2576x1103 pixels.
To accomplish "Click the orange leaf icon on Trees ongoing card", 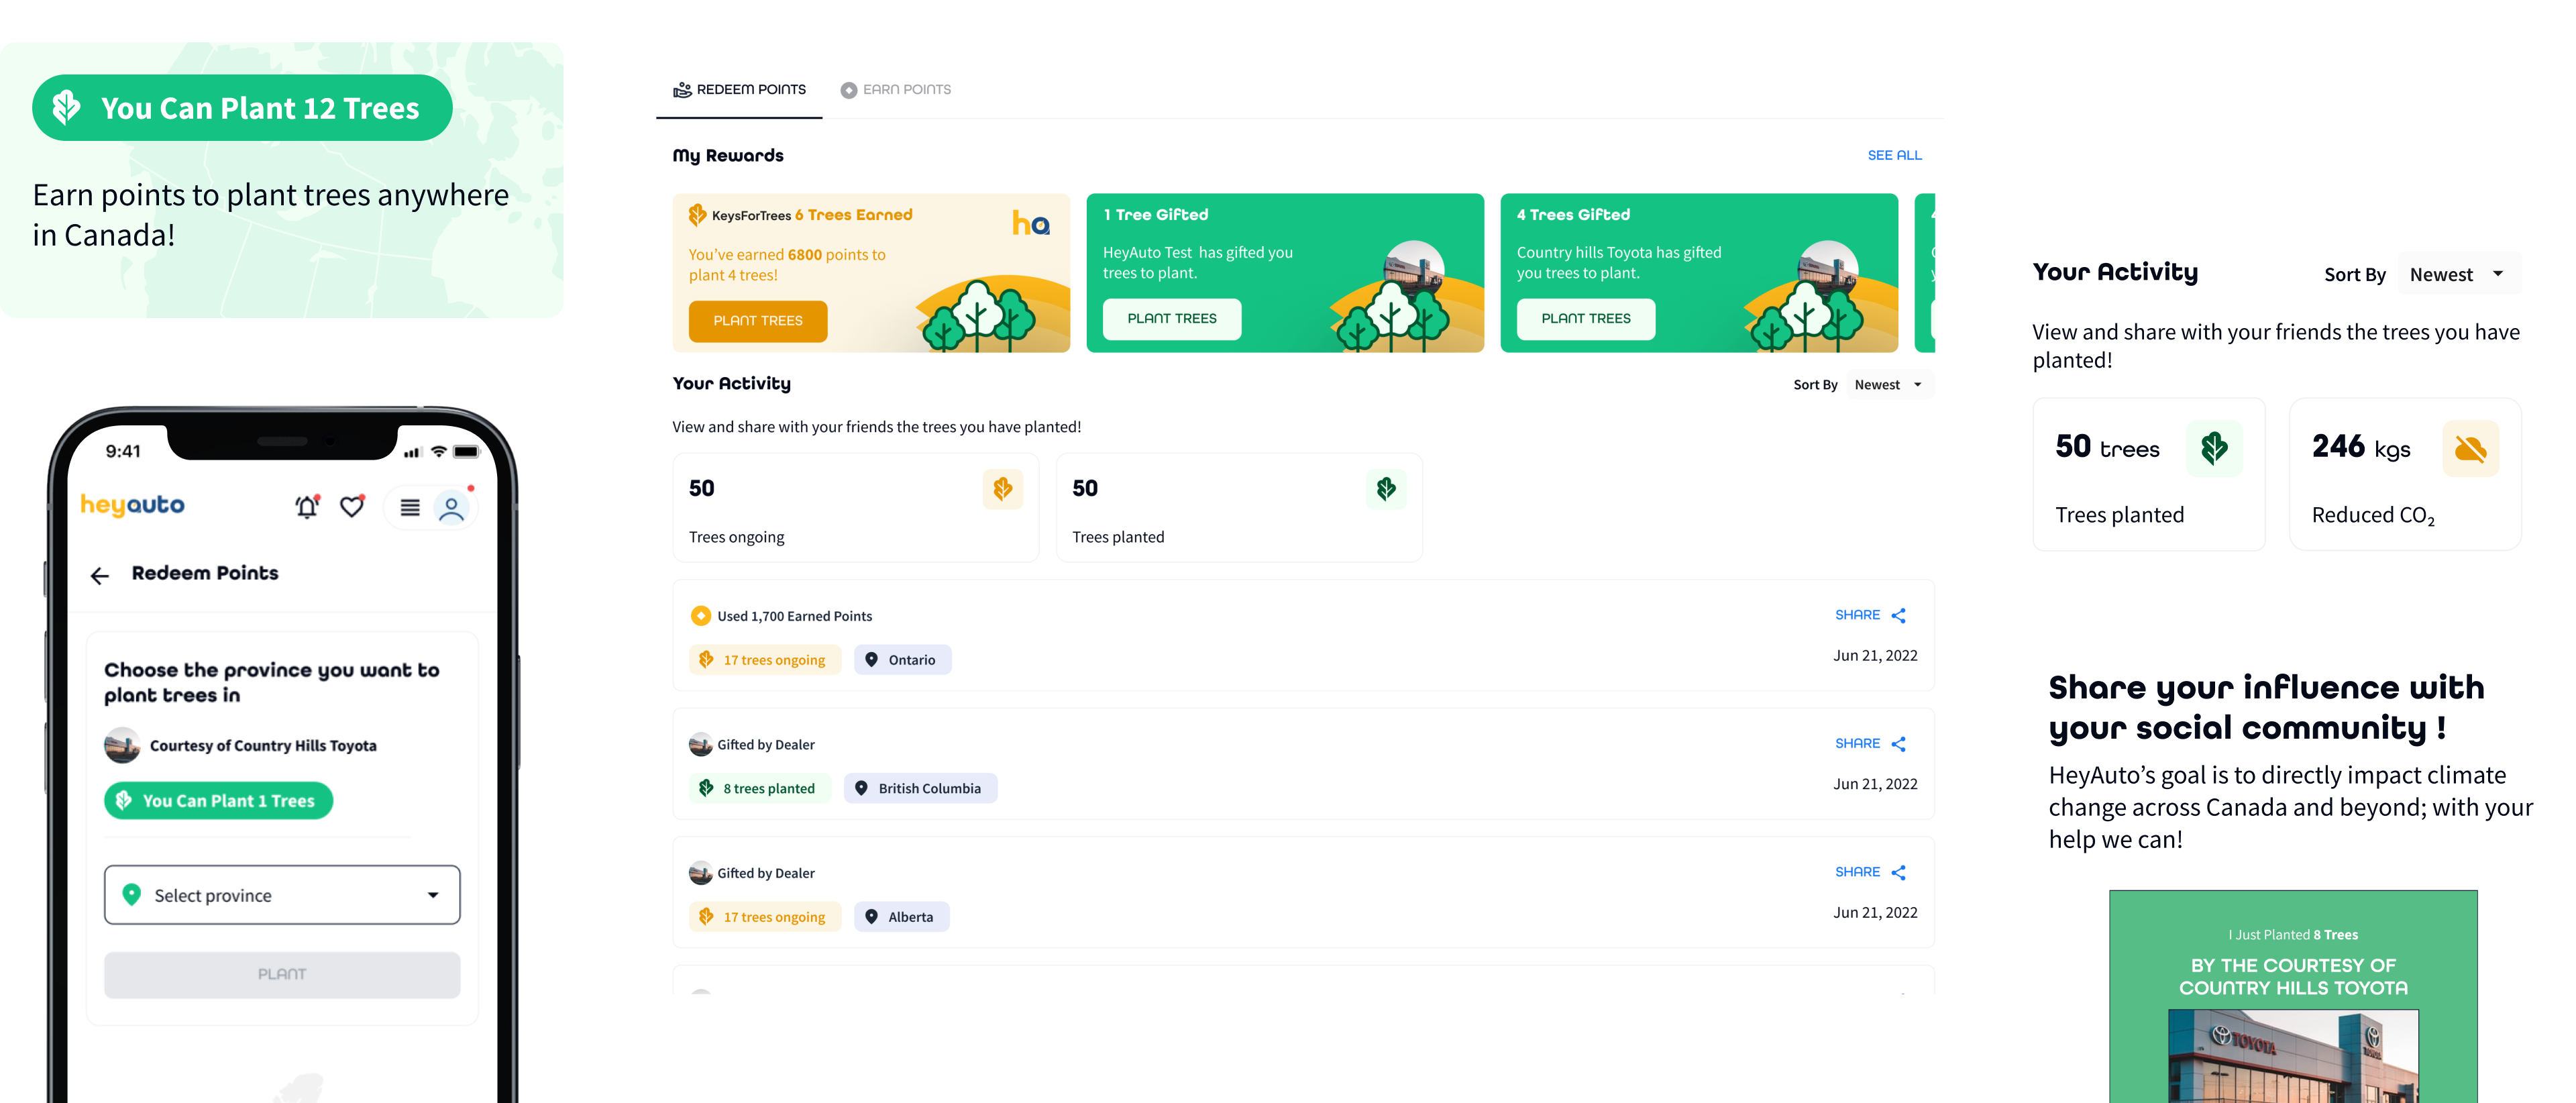I will [1002, 488].
